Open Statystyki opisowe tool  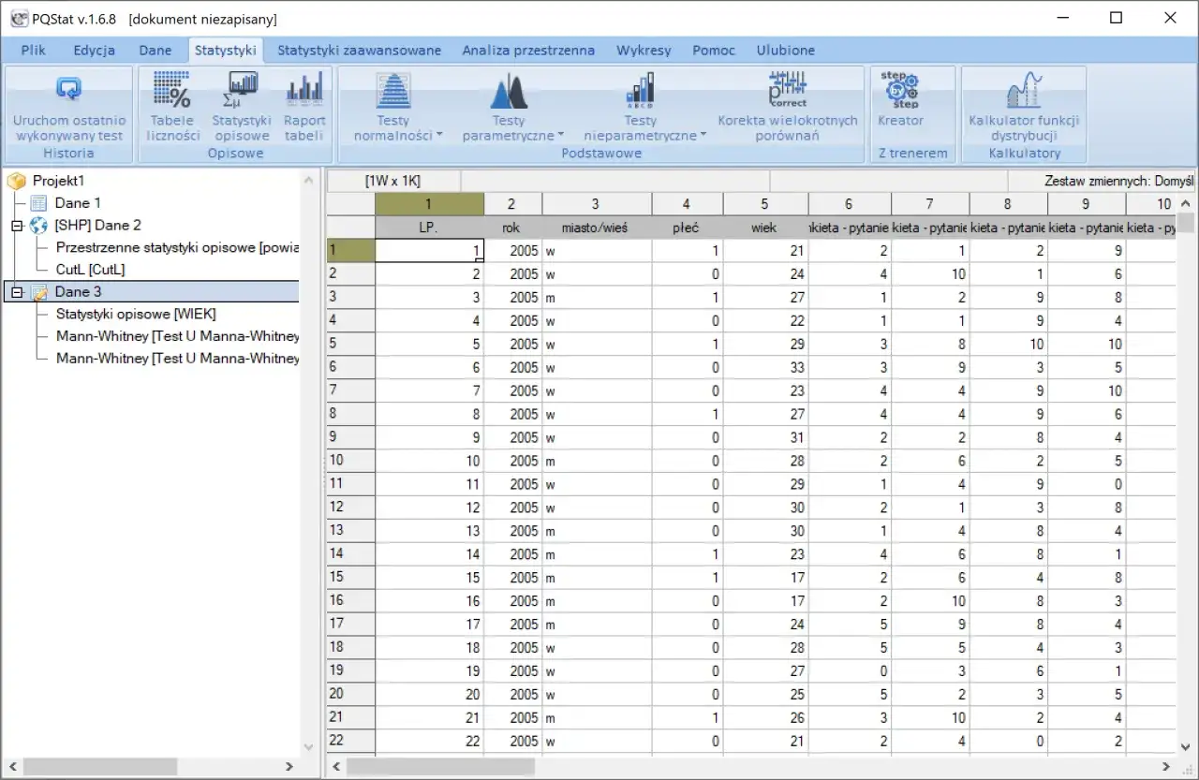[x=241, y=106]
